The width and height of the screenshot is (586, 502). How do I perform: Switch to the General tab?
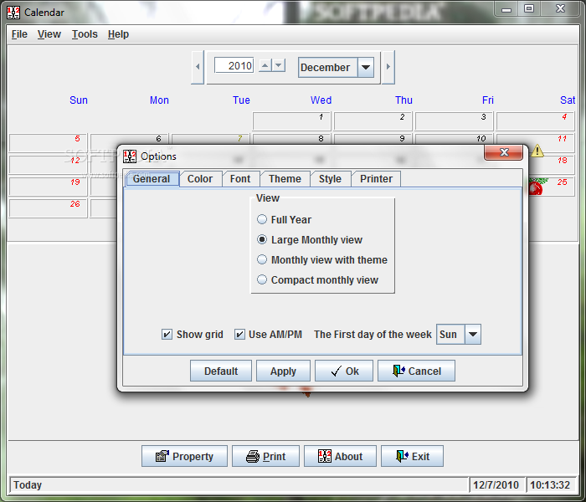coord(152,179)
